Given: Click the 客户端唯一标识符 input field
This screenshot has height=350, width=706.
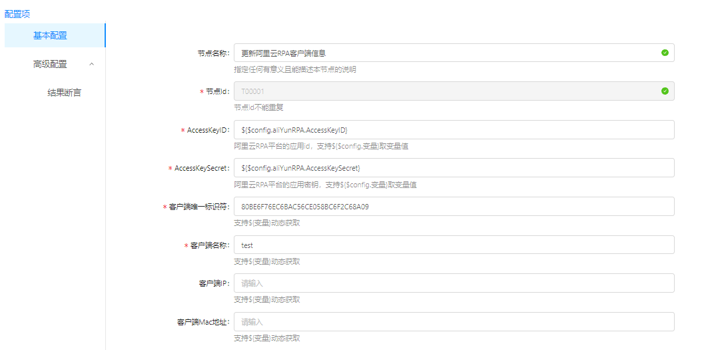Looking at the screenshot, I should [453, 207].
